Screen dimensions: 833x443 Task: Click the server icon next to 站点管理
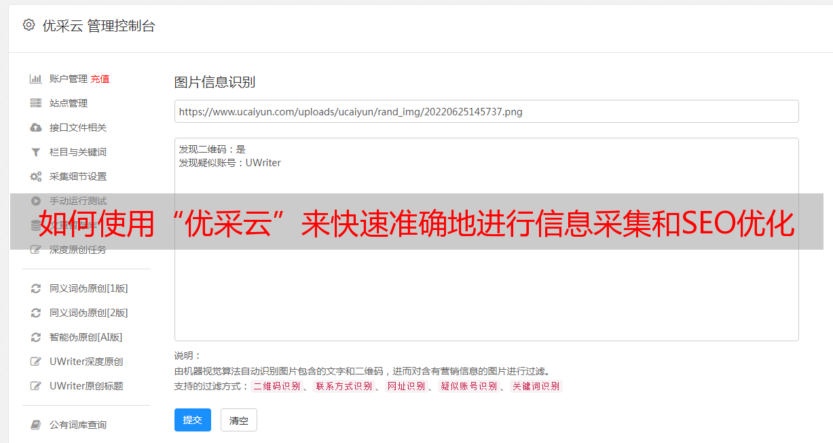point(36,103)
